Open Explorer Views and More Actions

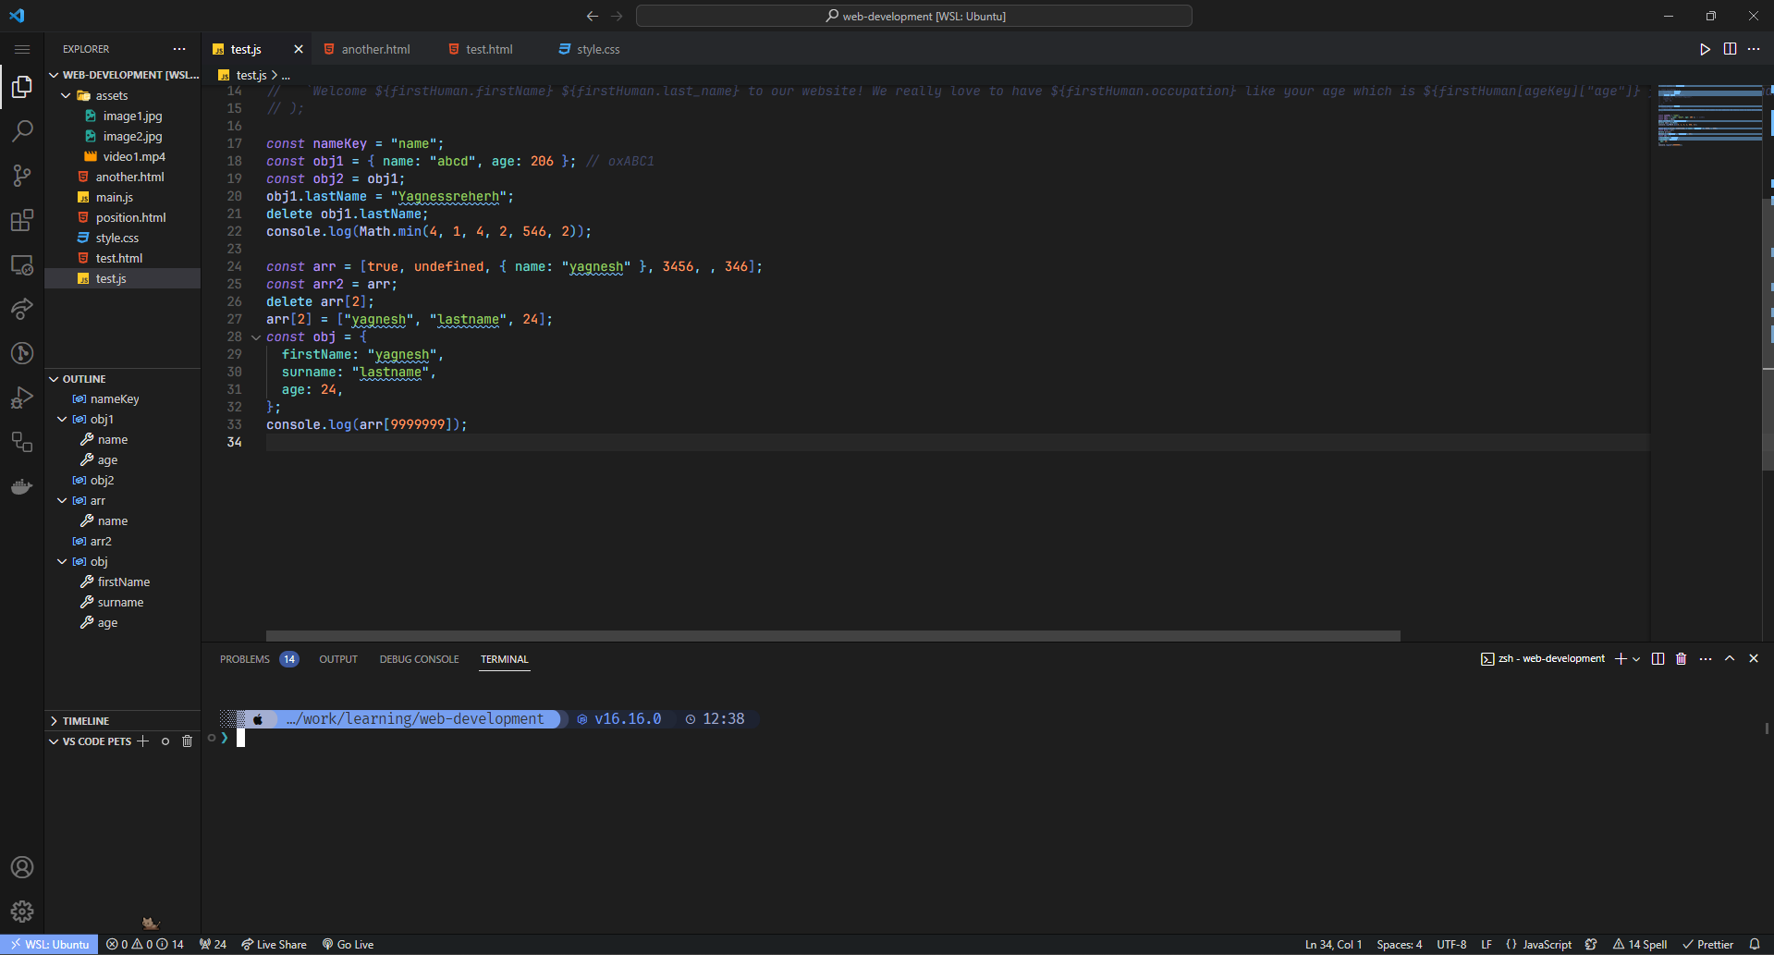[179, 49]
